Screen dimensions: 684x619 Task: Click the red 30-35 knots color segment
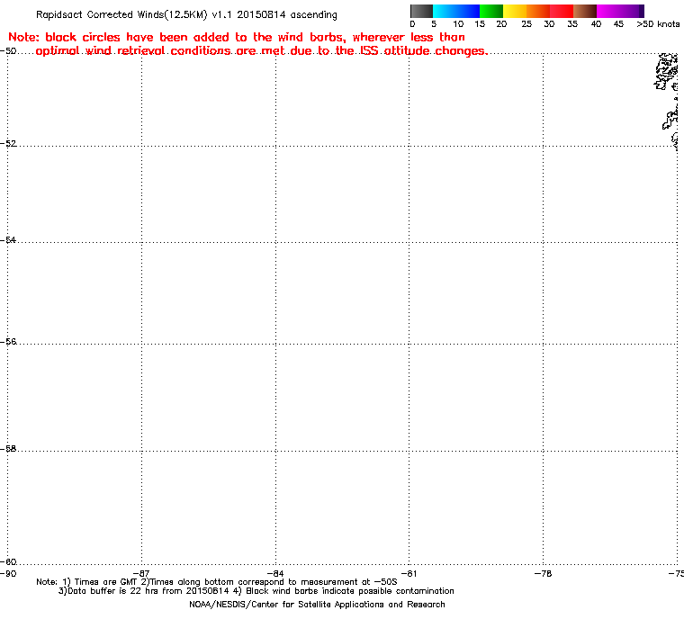pos(562,11)
